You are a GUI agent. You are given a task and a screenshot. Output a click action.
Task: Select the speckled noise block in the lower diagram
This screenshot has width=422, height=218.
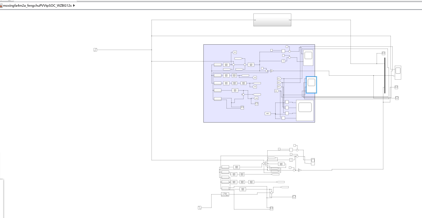pos(225,194)
